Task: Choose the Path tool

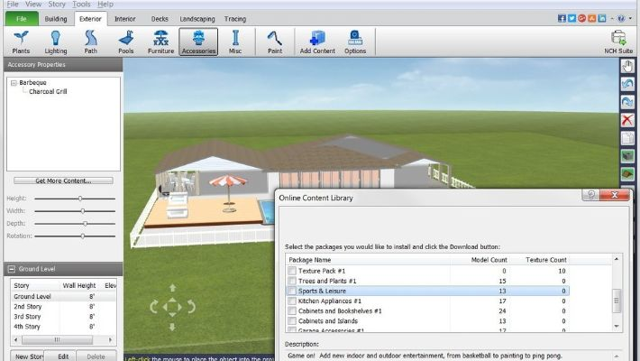Action: (91, 42)
